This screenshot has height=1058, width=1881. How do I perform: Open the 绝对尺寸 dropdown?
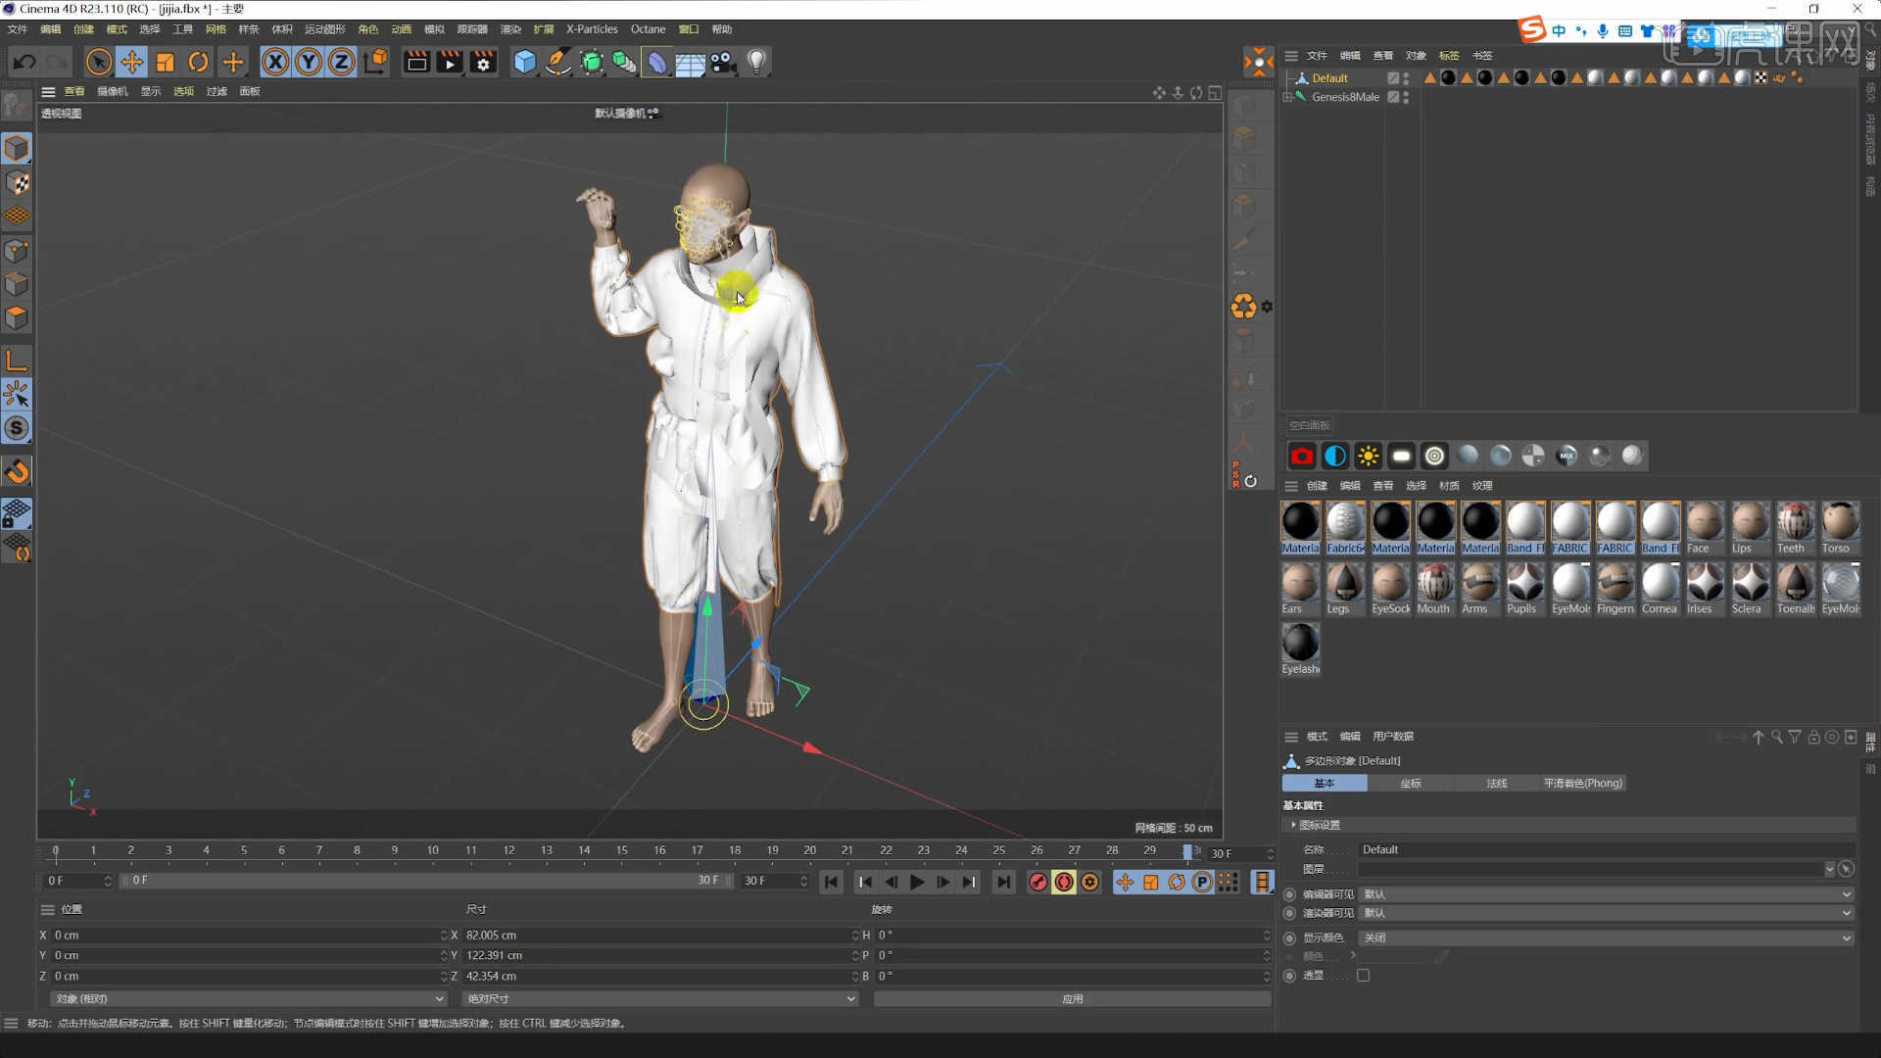pyautogui.click(x=657, y=998)
